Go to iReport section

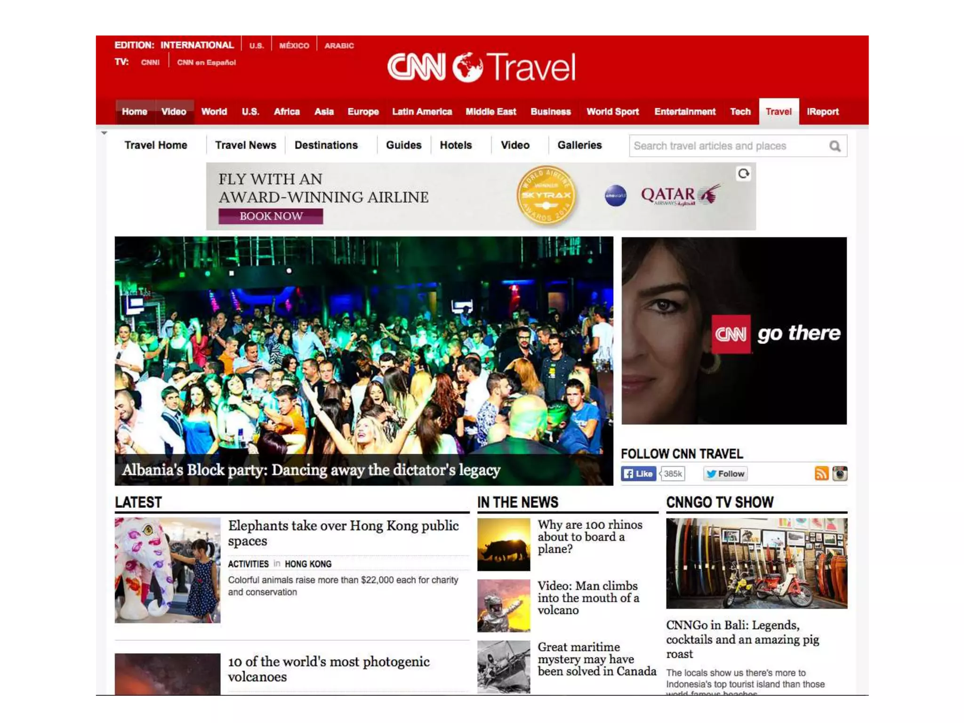click(x=823, y=112)
